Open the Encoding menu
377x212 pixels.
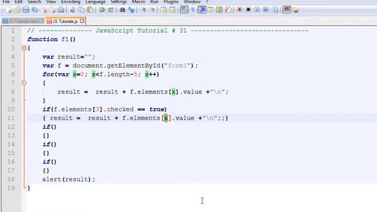point(71,2)
